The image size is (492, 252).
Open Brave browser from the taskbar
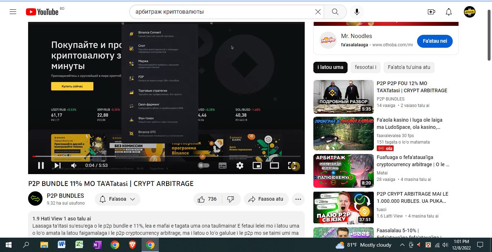click(133, 245)
